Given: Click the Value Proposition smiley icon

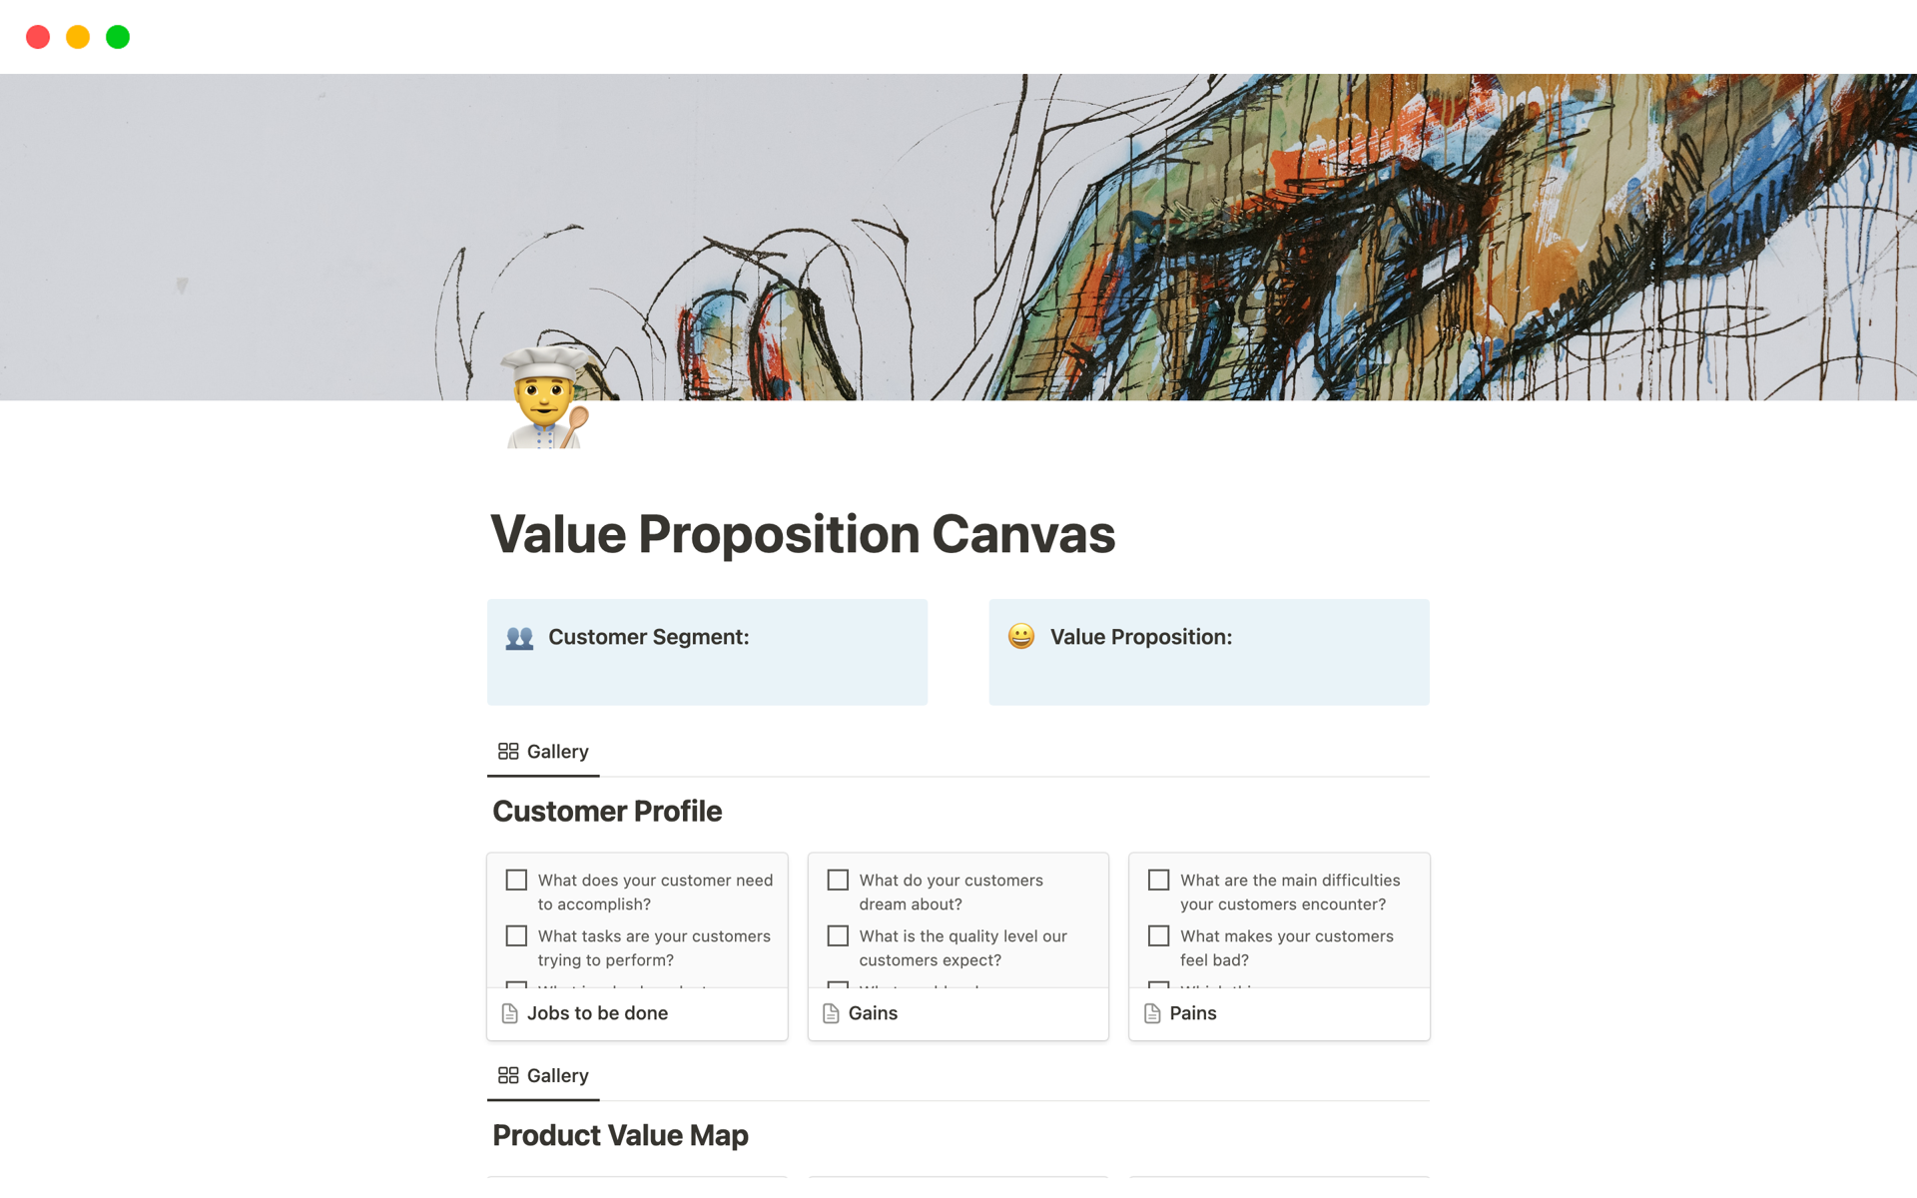Looking at the screenshot, I should (x=1020, y=637).
